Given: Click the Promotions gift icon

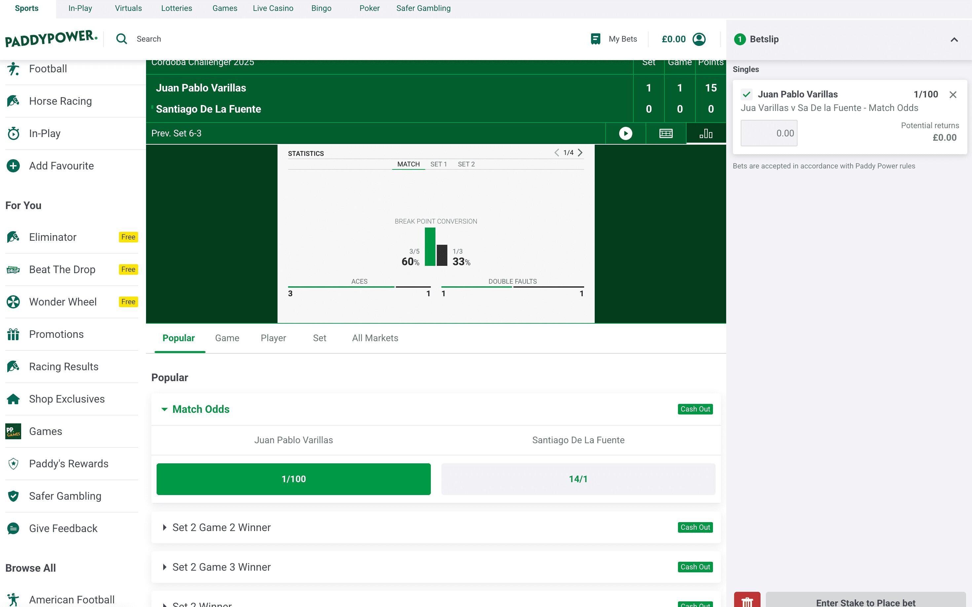Looking at the screenshot, I should click(x=13, y=334).
